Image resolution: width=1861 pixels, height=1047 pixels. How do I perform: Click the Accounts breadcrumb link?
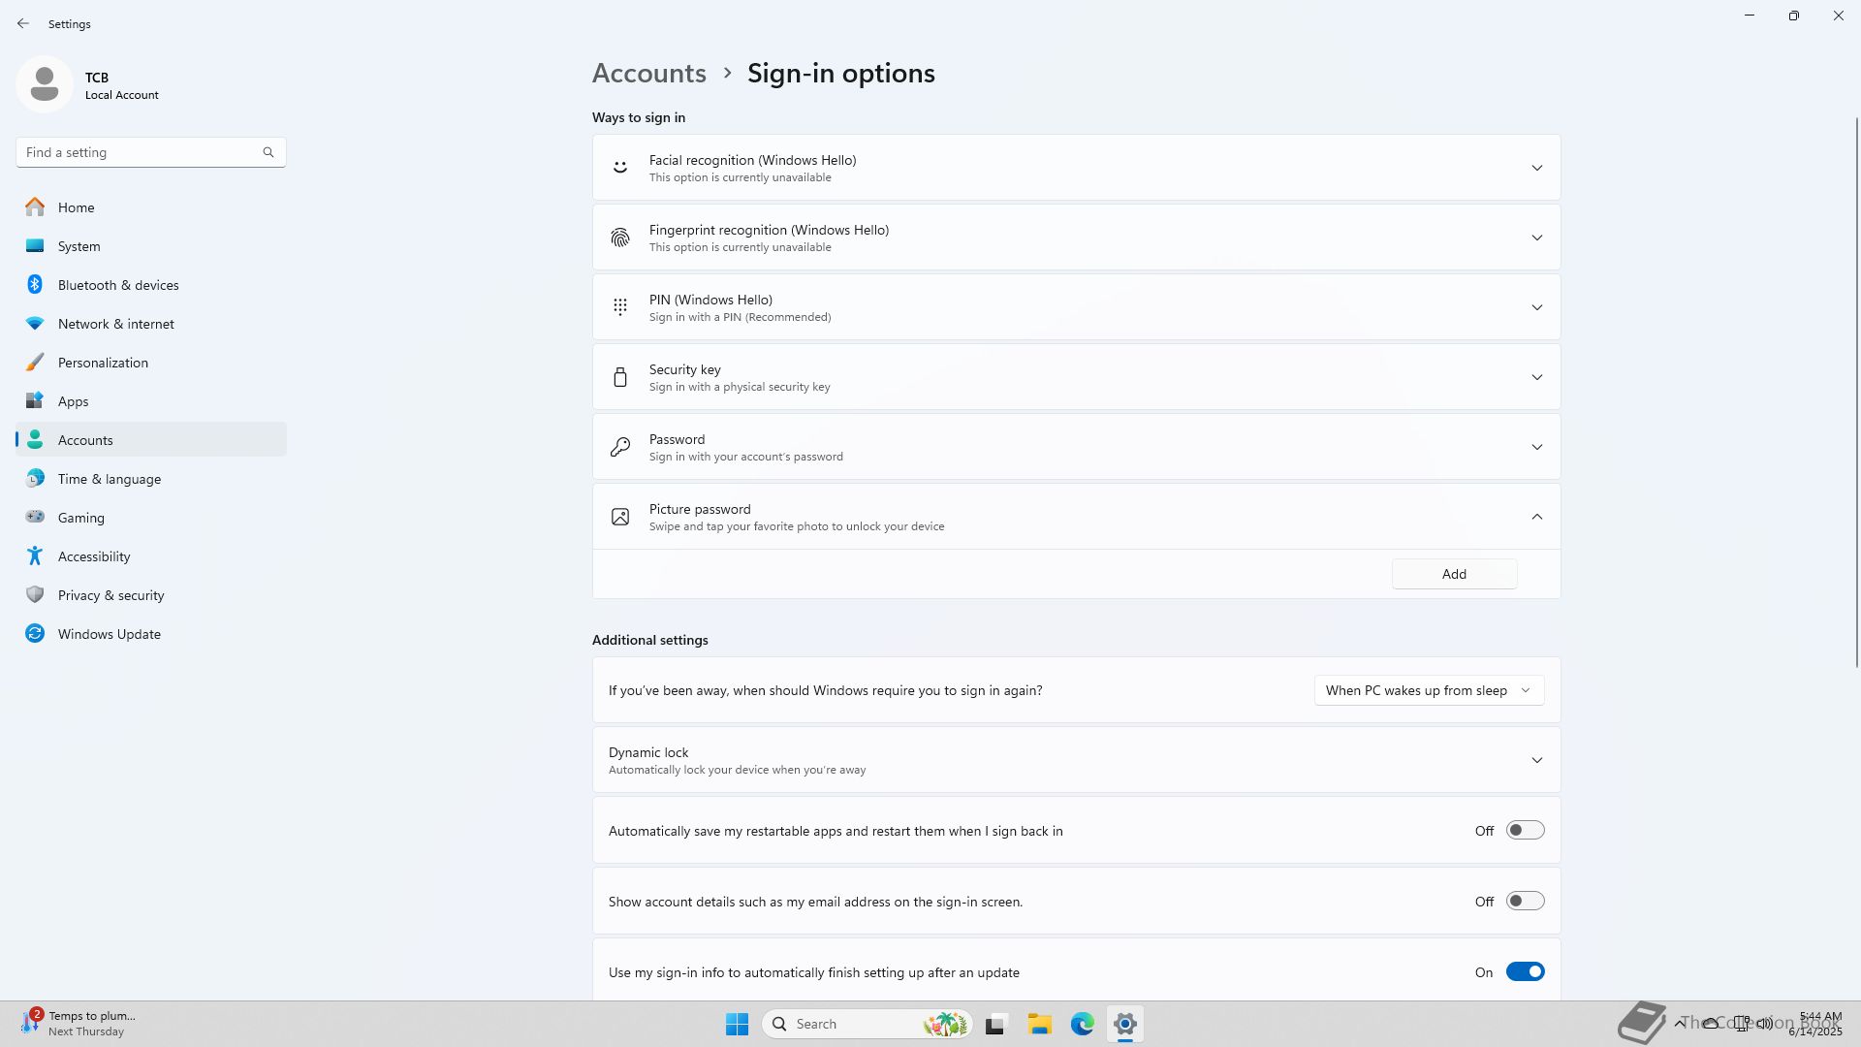tap(648, 74)
